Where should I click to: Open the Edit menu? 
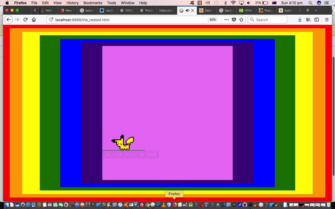(x=45, y=3)
